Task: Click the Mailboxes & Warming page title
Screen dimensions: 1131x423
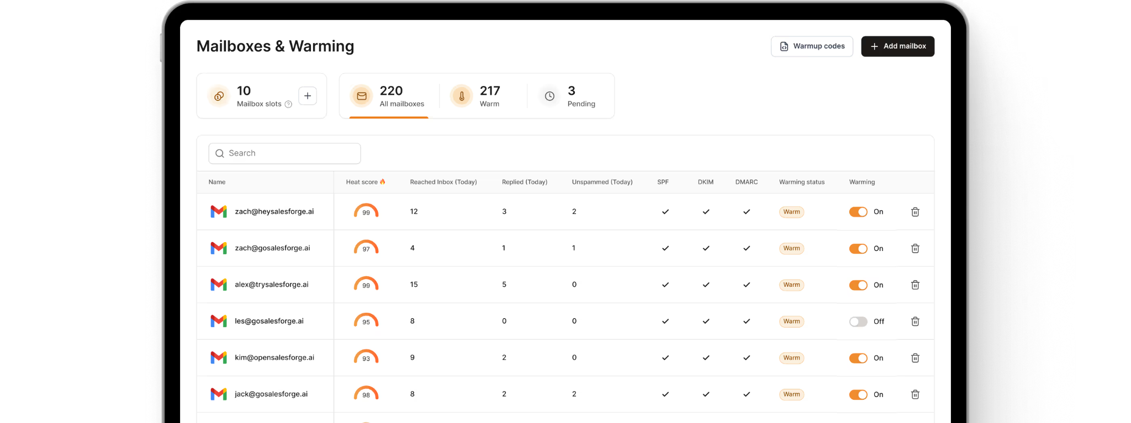Action: pos(276,46)
